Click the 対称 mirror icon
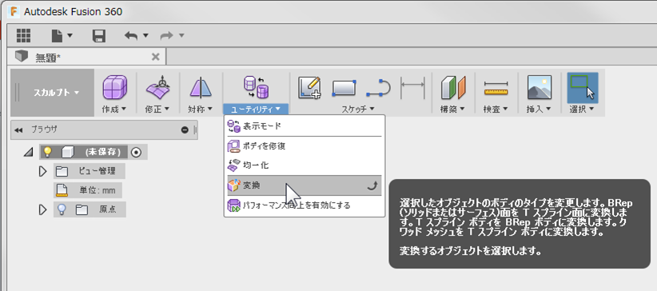Viewport: 657px width, 291px height. click(201, 87)
